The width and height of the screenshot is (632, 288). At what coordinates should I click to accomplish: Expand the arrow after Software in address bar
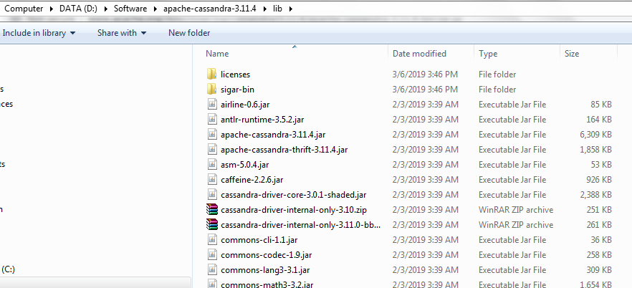[x=155, y=9]
